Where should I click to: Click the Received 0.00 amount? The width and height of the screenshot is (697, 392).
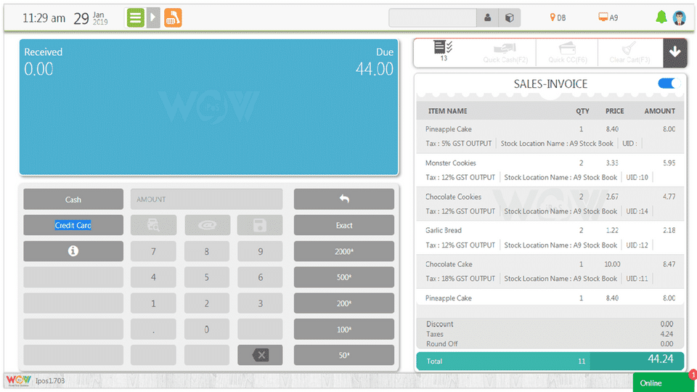coord(38,69)
